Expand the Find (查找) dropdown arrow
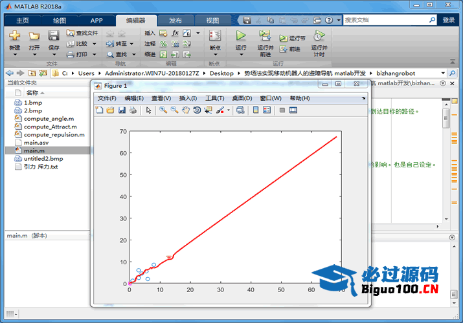463x323 pixels. click(134, 54)
